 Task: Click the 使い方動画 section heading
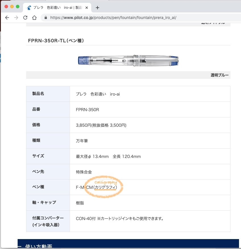point(39,246)
